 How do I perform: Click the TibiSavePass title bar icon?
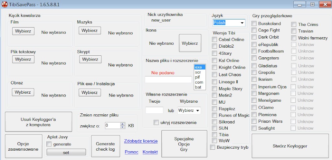pyautogui.click(x=5, y=4)
